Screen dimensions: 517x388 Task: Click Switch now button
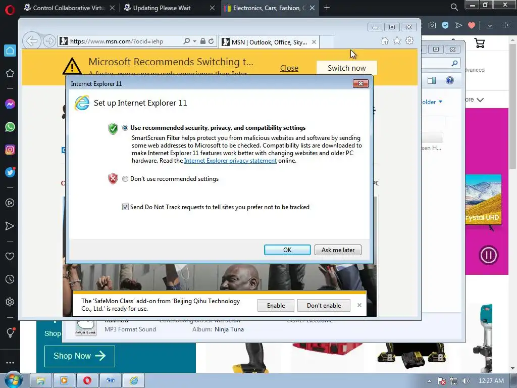[x=346, y=68]
